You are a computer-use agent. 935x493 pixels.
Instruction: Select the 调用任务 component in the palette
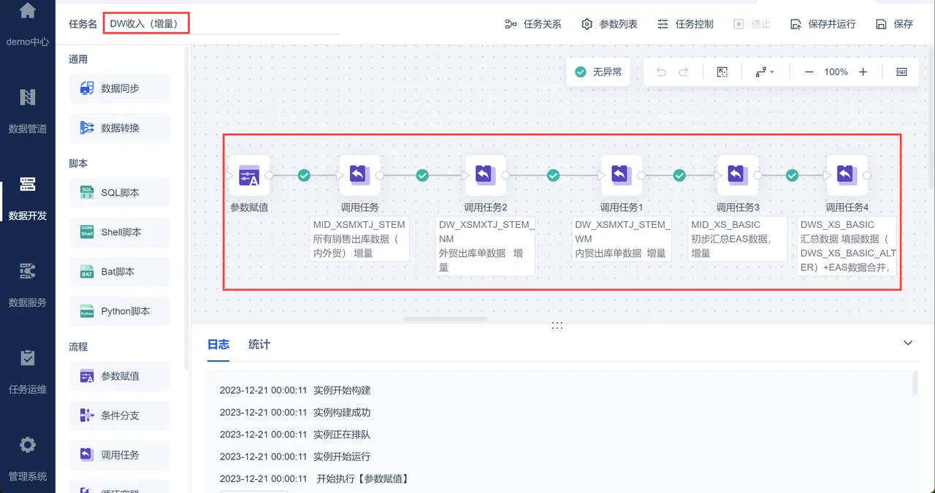click(120, 455)
